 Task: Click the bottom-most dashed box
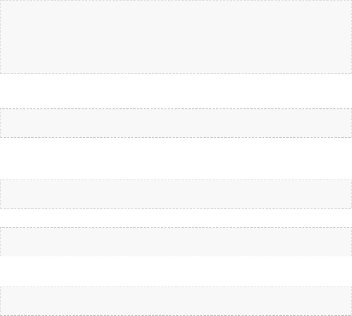click(176, 301)
